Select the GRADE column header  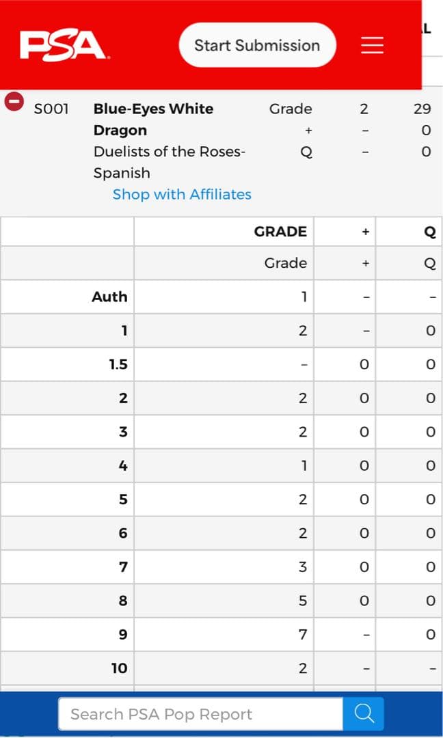point(280,231)
